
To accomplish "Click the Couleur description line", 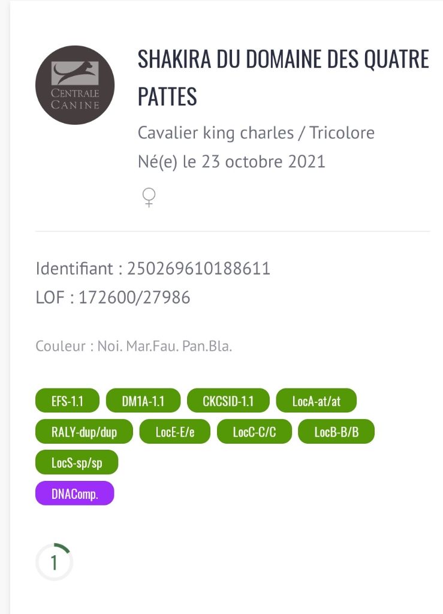I will coord(134,347).
